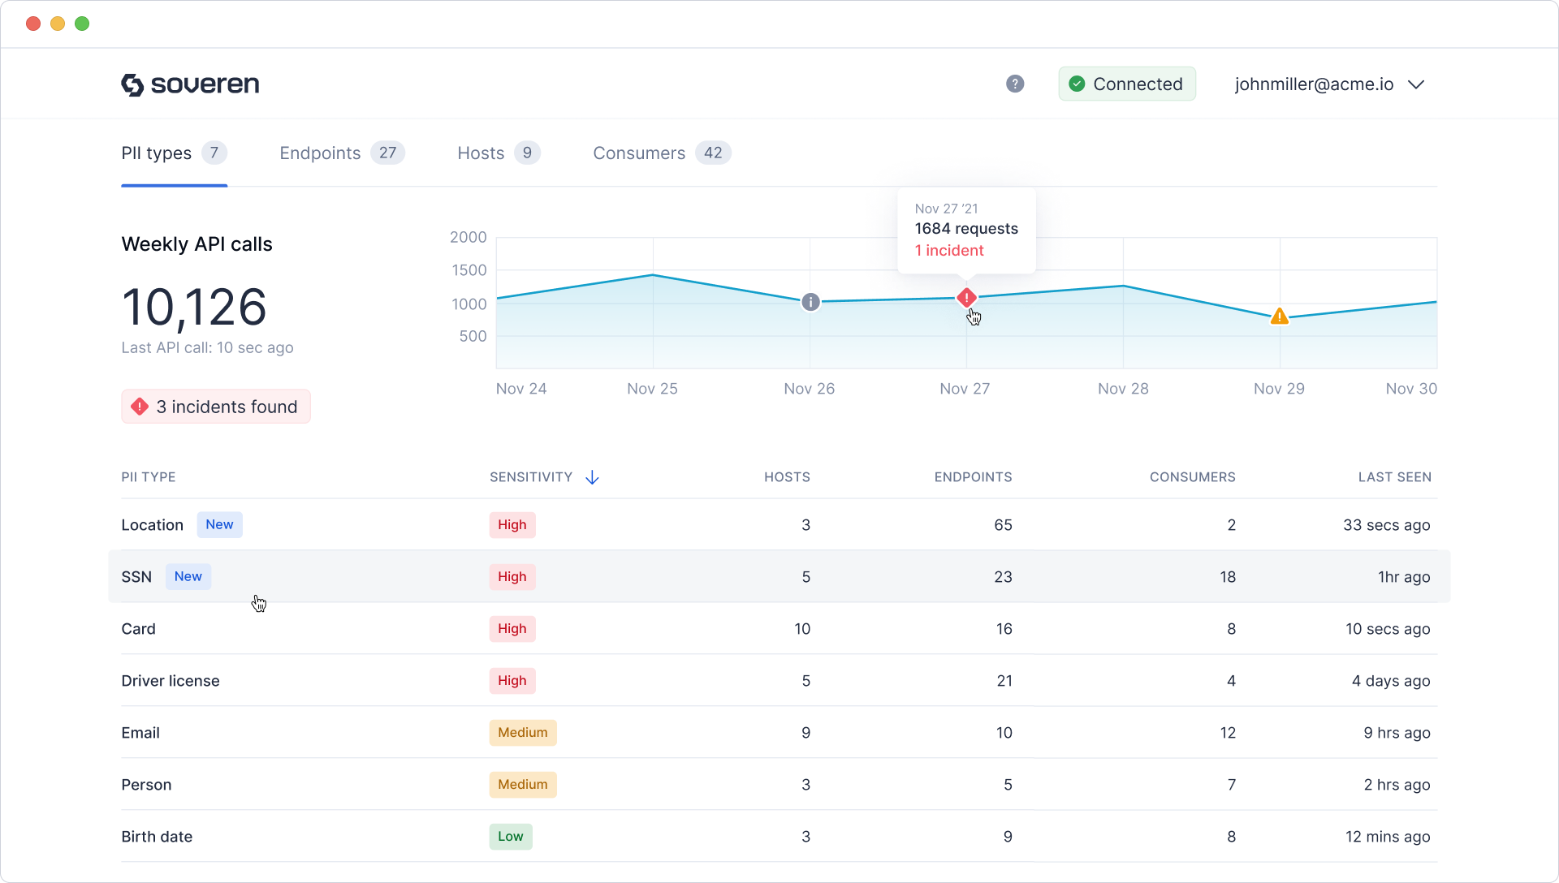Expand the johnmiller@acme.io account dropdown chevron
The height and width of the screenshot is (883, 1559).
point(1416,84)
